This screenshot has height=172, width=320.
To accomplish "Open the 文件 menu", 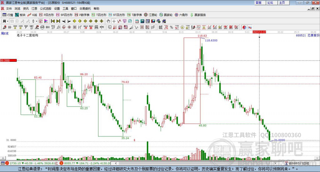I will 9,8.
